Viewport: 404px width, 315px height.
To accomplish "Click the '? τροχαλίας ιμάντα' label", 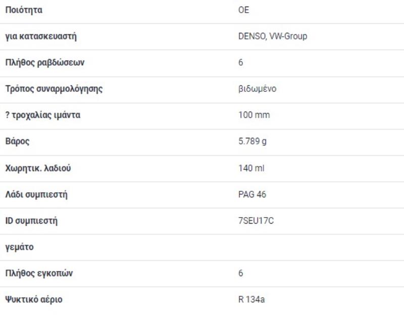I will 42,115.
